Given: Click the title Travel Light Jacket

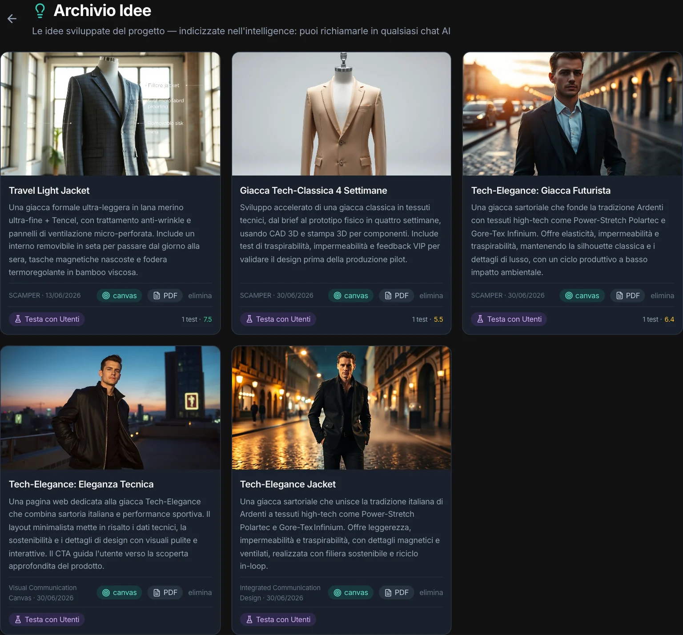Looking at the screenshot, I should [49, 191].
